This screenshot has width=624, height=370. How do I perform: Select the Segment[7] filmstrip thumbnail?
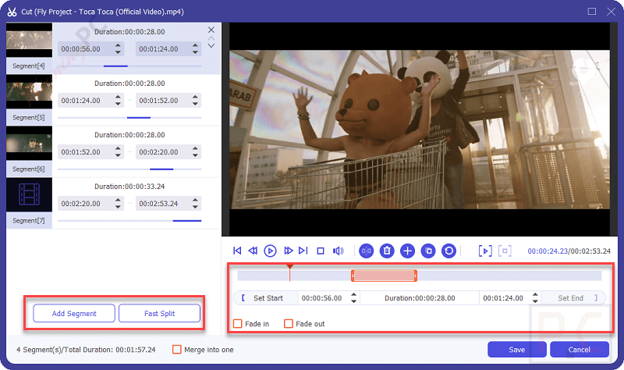(29, 194)
